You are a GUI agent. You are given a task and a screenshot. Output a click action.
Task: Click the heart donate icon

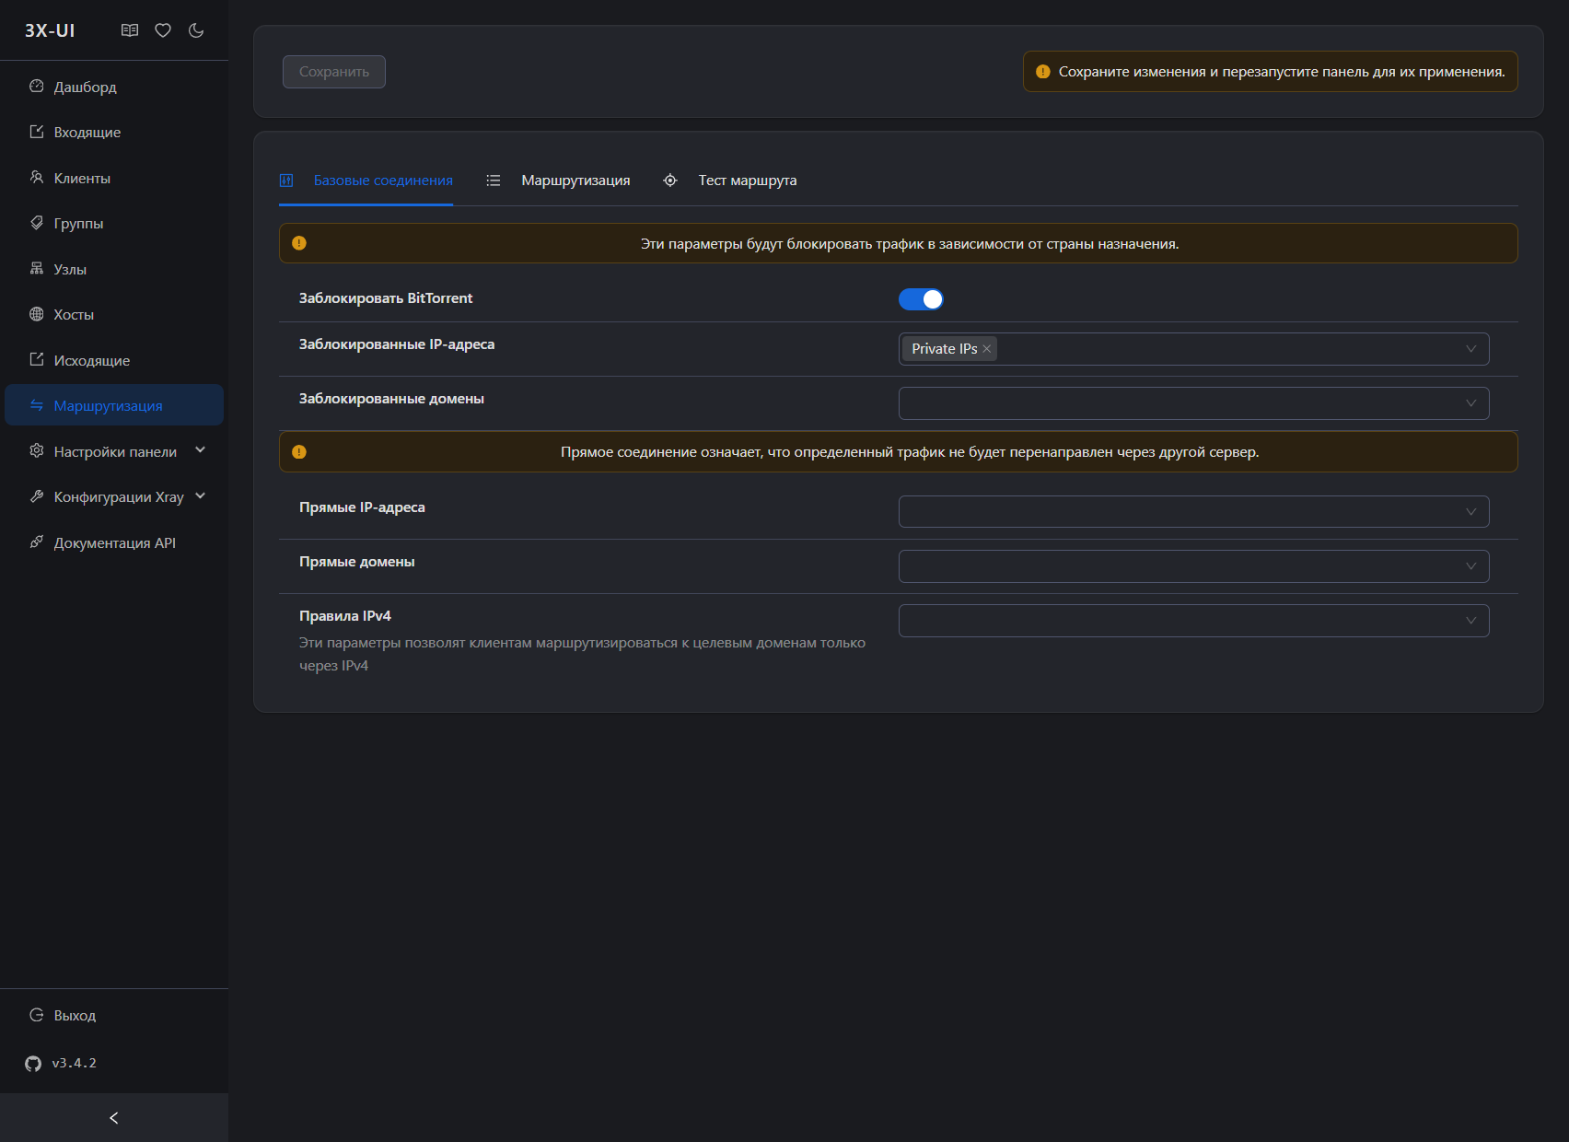(x=163, y=30)
